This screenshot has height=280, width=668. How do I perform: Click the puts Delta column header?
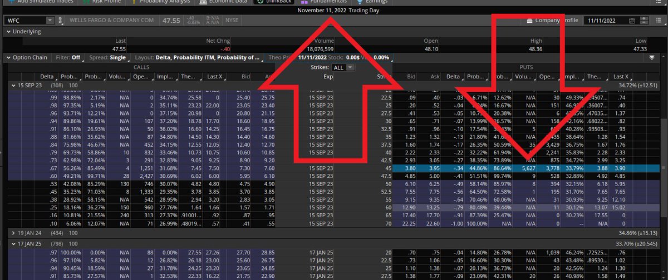coord(453,77)
